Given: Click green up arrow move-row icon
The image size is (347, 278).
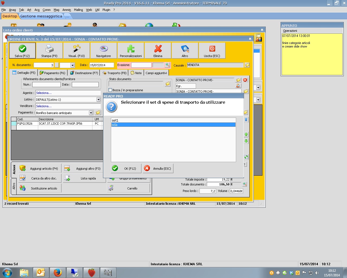Looking at the screenshot, I should click(x=246, y=134).
